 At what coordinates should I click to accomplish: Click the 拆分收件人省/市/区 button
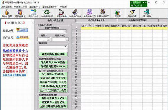pyautogui.click(x=53, y=74)
